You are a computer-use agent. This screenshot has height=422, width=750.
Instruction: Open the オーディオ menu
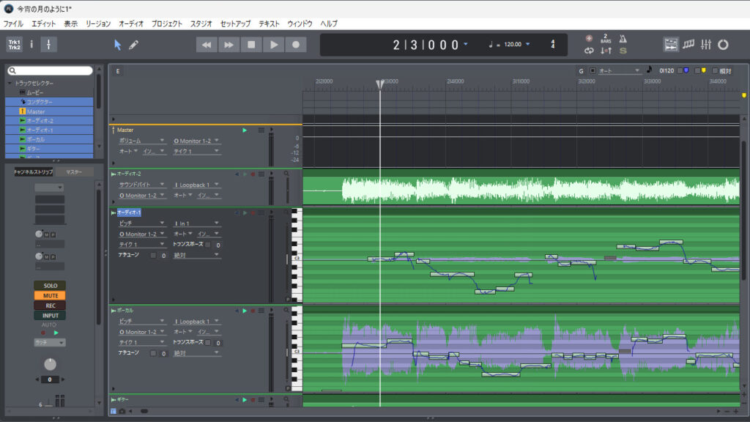(x=131, y=23)
